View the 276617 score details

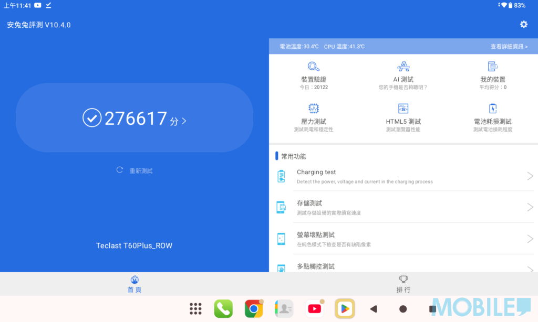point(135,119)
